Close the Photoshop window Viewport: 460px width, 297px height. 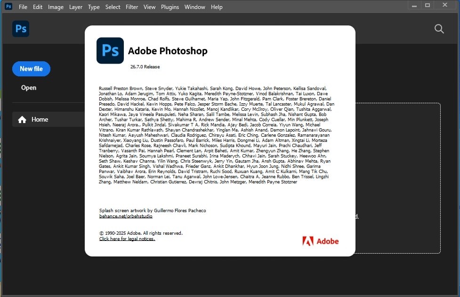coord(445,5)
